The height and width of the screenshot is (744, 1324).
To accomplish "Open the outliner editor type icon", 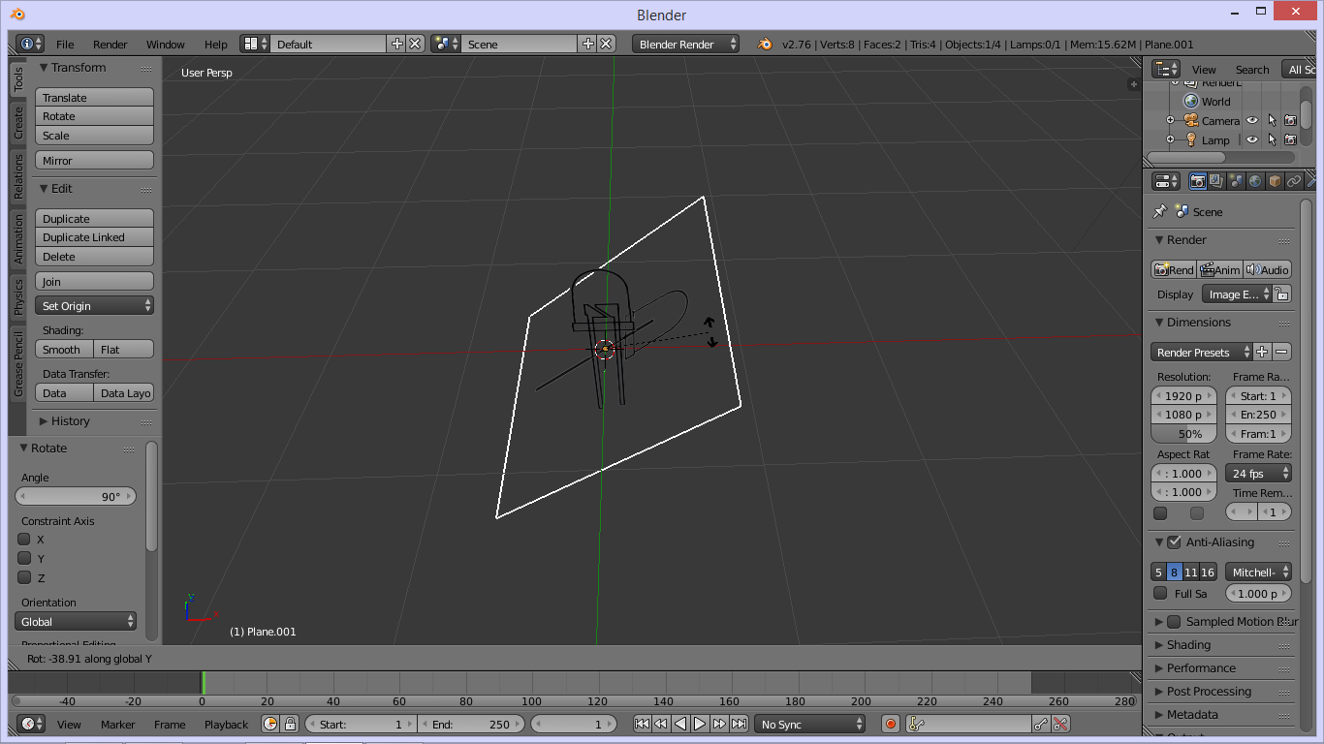I will point(1166,69).
